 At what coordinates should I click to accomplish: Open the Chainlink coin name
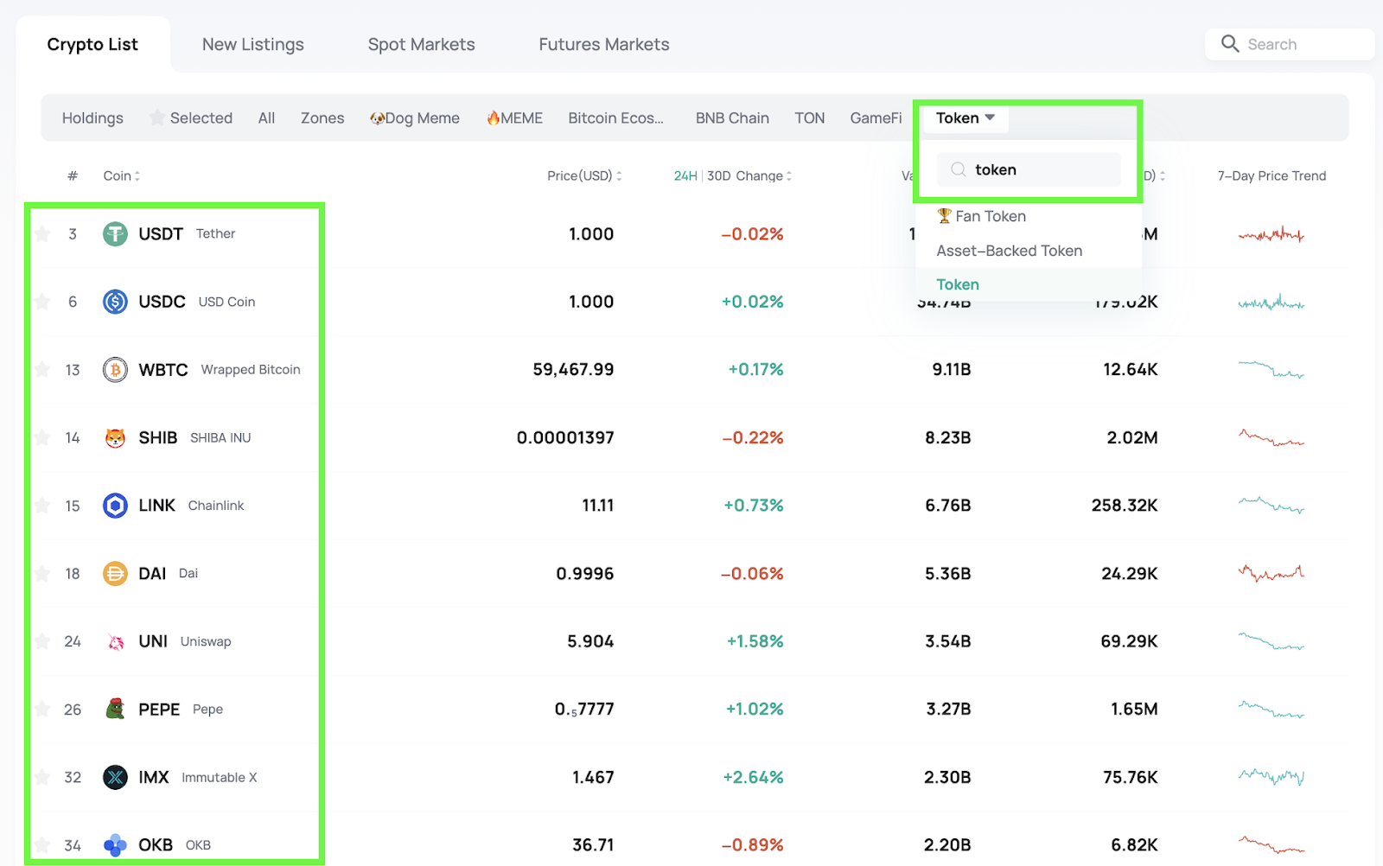click(216, 506)
